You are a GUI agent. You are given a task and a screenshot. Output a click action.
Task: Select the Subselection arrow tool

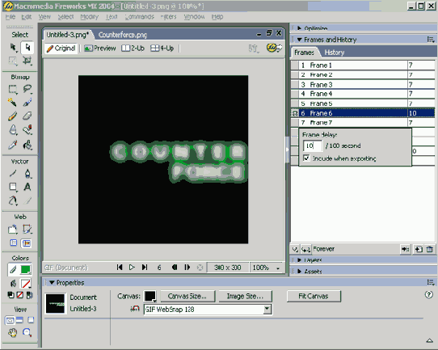(x=27, y=47)
